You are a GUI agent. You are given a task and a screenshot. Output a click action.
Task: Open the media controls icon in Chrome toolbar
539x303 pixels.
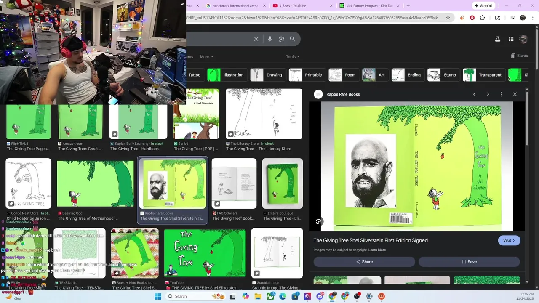tap(512, 18)
